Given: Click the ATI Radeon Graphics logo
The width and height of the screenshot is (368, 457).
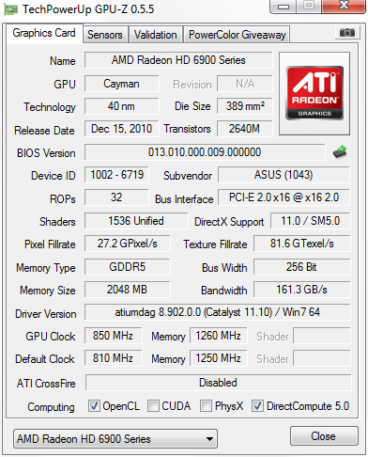Looking at the screenshot, I should coord(314,93).
